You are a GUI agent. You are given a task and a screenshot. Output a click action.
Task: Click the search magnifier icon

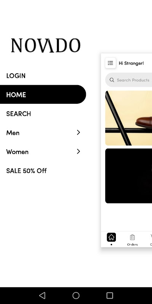(112, 80)
